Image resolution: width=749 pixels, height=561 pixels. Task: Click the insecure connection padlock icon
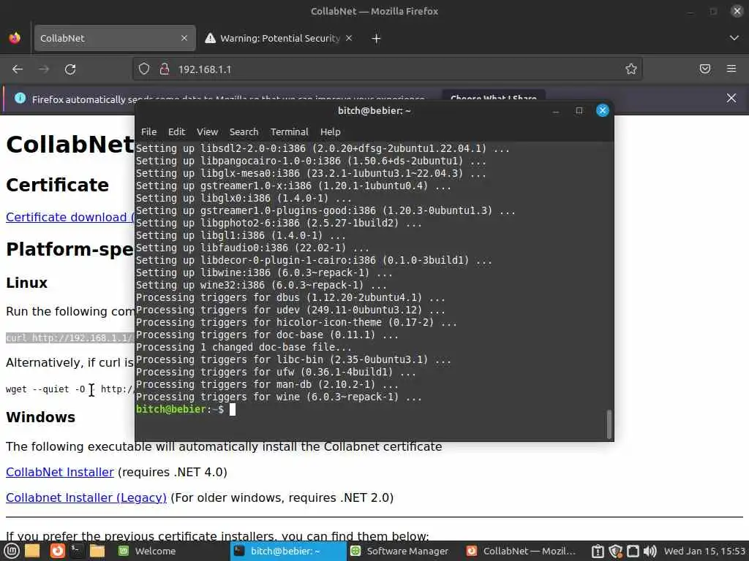[x=165, y=69]
